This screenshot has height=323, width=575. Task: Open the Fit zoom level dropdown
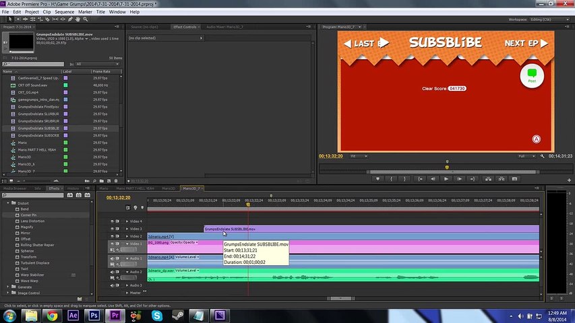click(359, 156)
